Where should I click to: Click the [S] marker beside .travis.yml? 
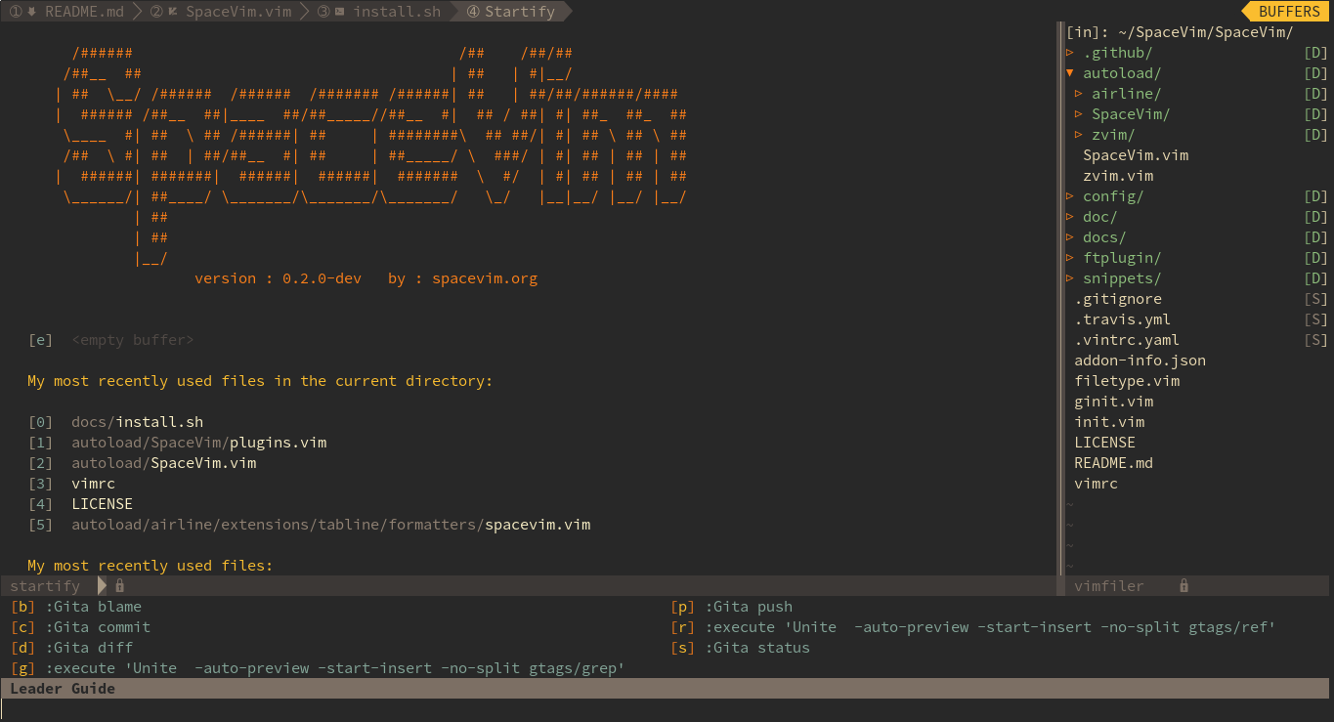[1314, 319]
